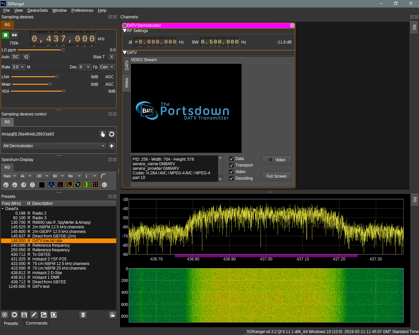Add new preset with plus circle icon
The width and height of the screenshot is (419, 335).
pyautogui.click(x=5, y=315)
